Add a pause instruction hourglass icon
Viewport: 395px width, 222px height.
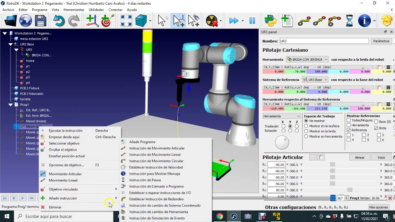[x=349, y=21]
